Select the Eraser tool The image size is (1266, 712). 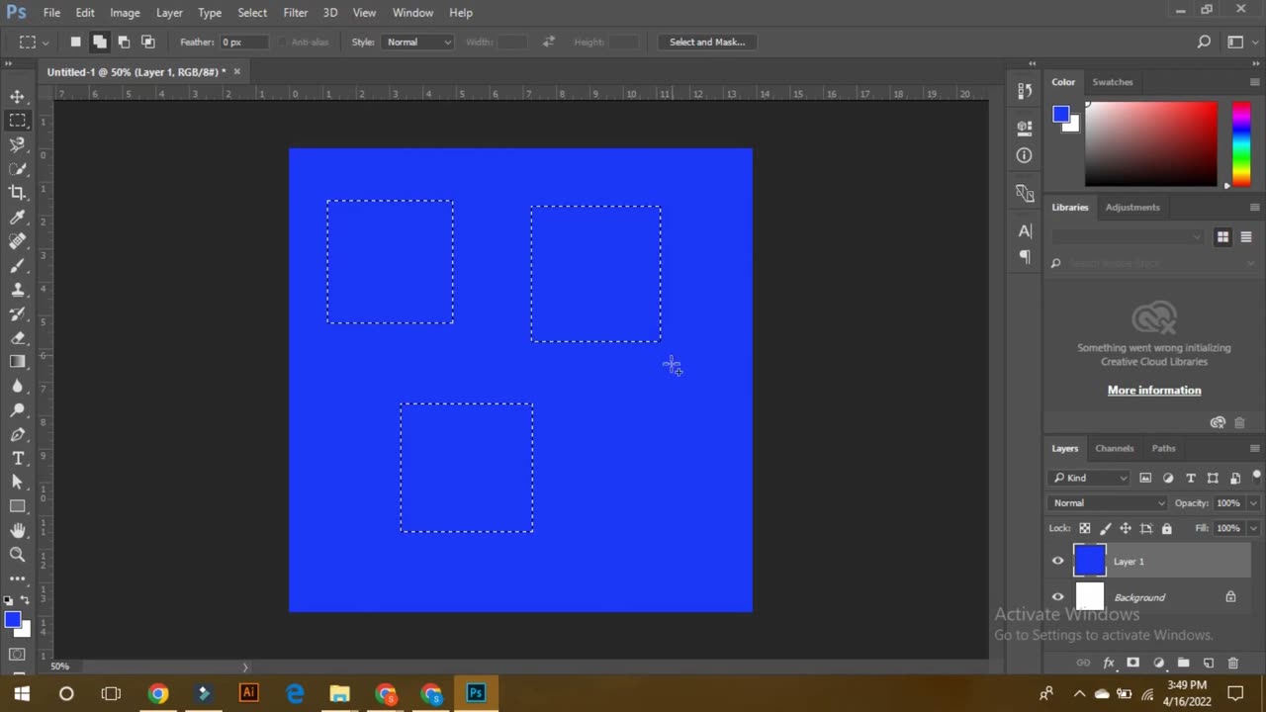click(18, 338)
